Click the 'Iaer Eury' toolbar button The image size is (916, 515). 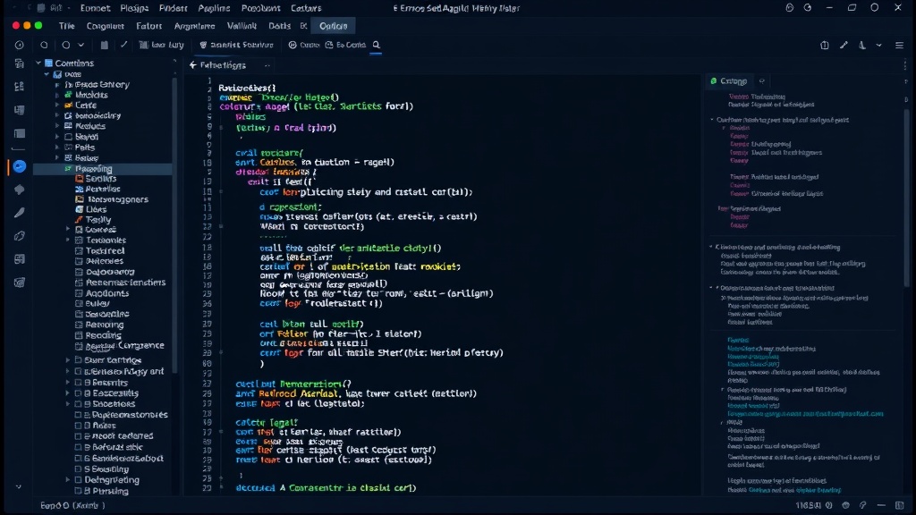pos(161,45)
